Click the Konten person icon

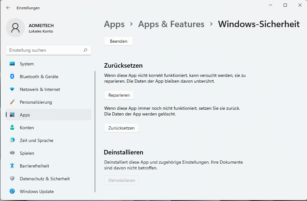12,128
